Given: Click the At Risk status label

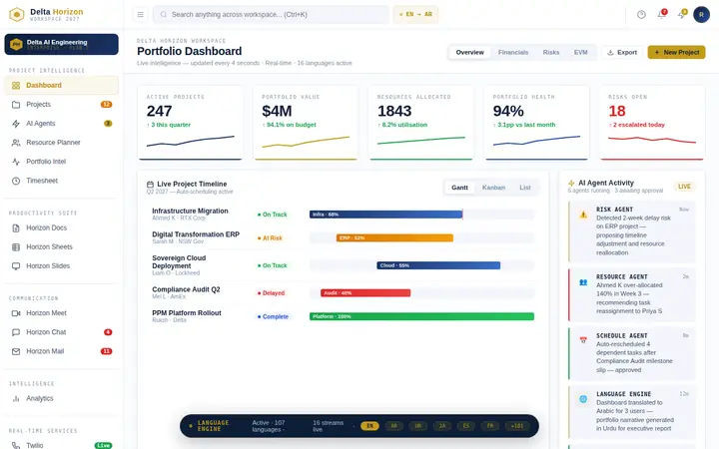Looking at the screenshot, I should pos(270,238).
